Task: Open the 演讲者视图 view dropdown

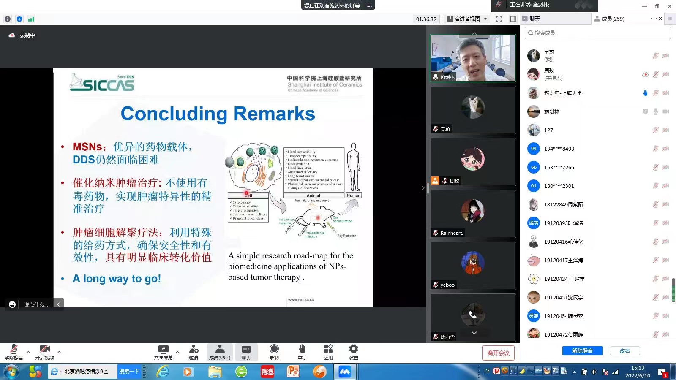Action: (x=467, y=19)
